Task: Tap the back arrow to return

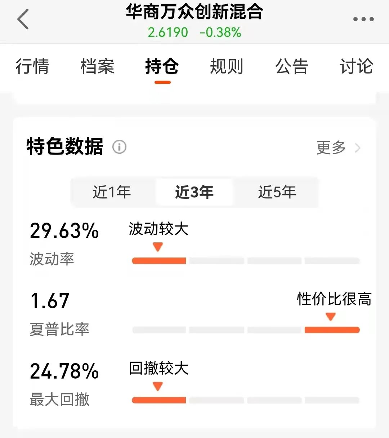Action: point(23,19)
